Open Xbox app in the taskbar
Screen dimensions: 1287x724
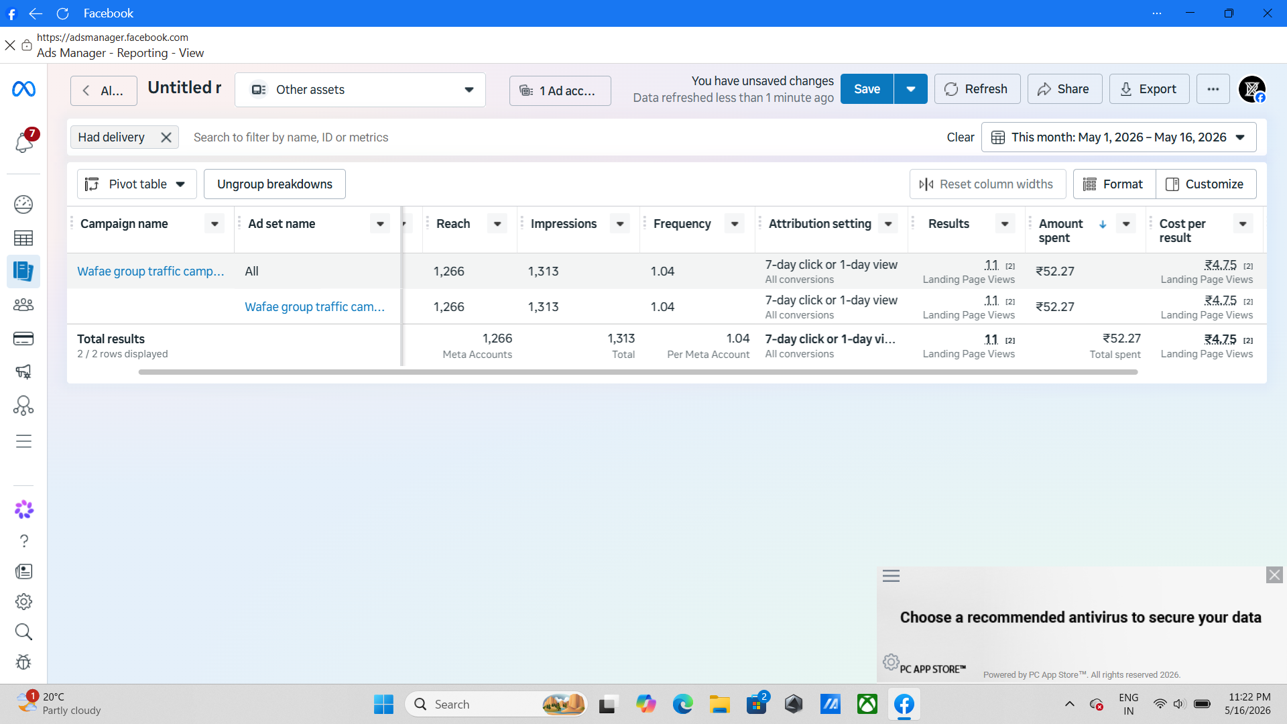point(867,704)
